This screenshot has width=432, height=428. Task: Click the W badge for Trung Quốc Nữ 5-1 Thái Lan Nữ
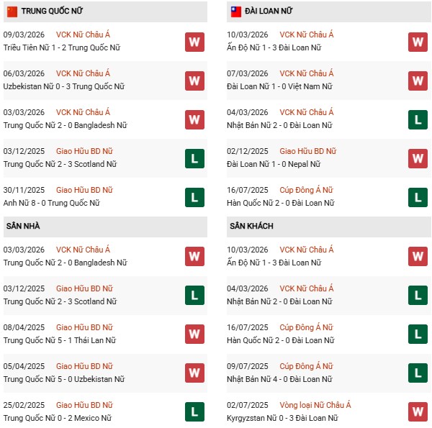click(194, 334)
